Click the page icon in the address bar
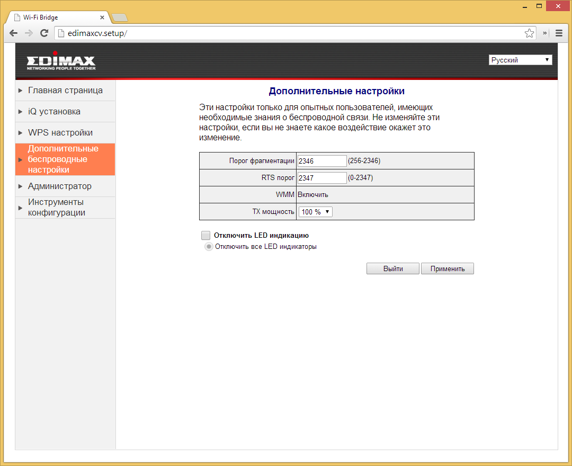Viewport: 572px width, 466px height. click(61, 33)
